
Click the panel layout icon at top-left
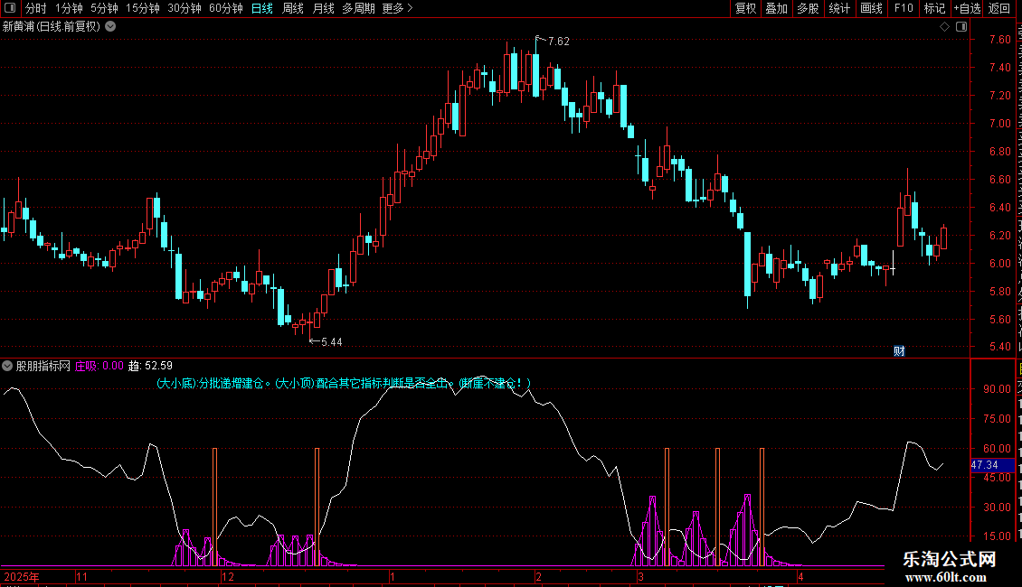(x=10, y=8)
